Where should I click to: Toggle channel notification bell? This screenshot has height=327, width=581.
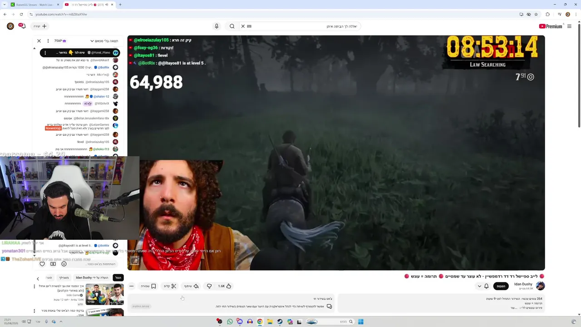[x=487, y=286]
